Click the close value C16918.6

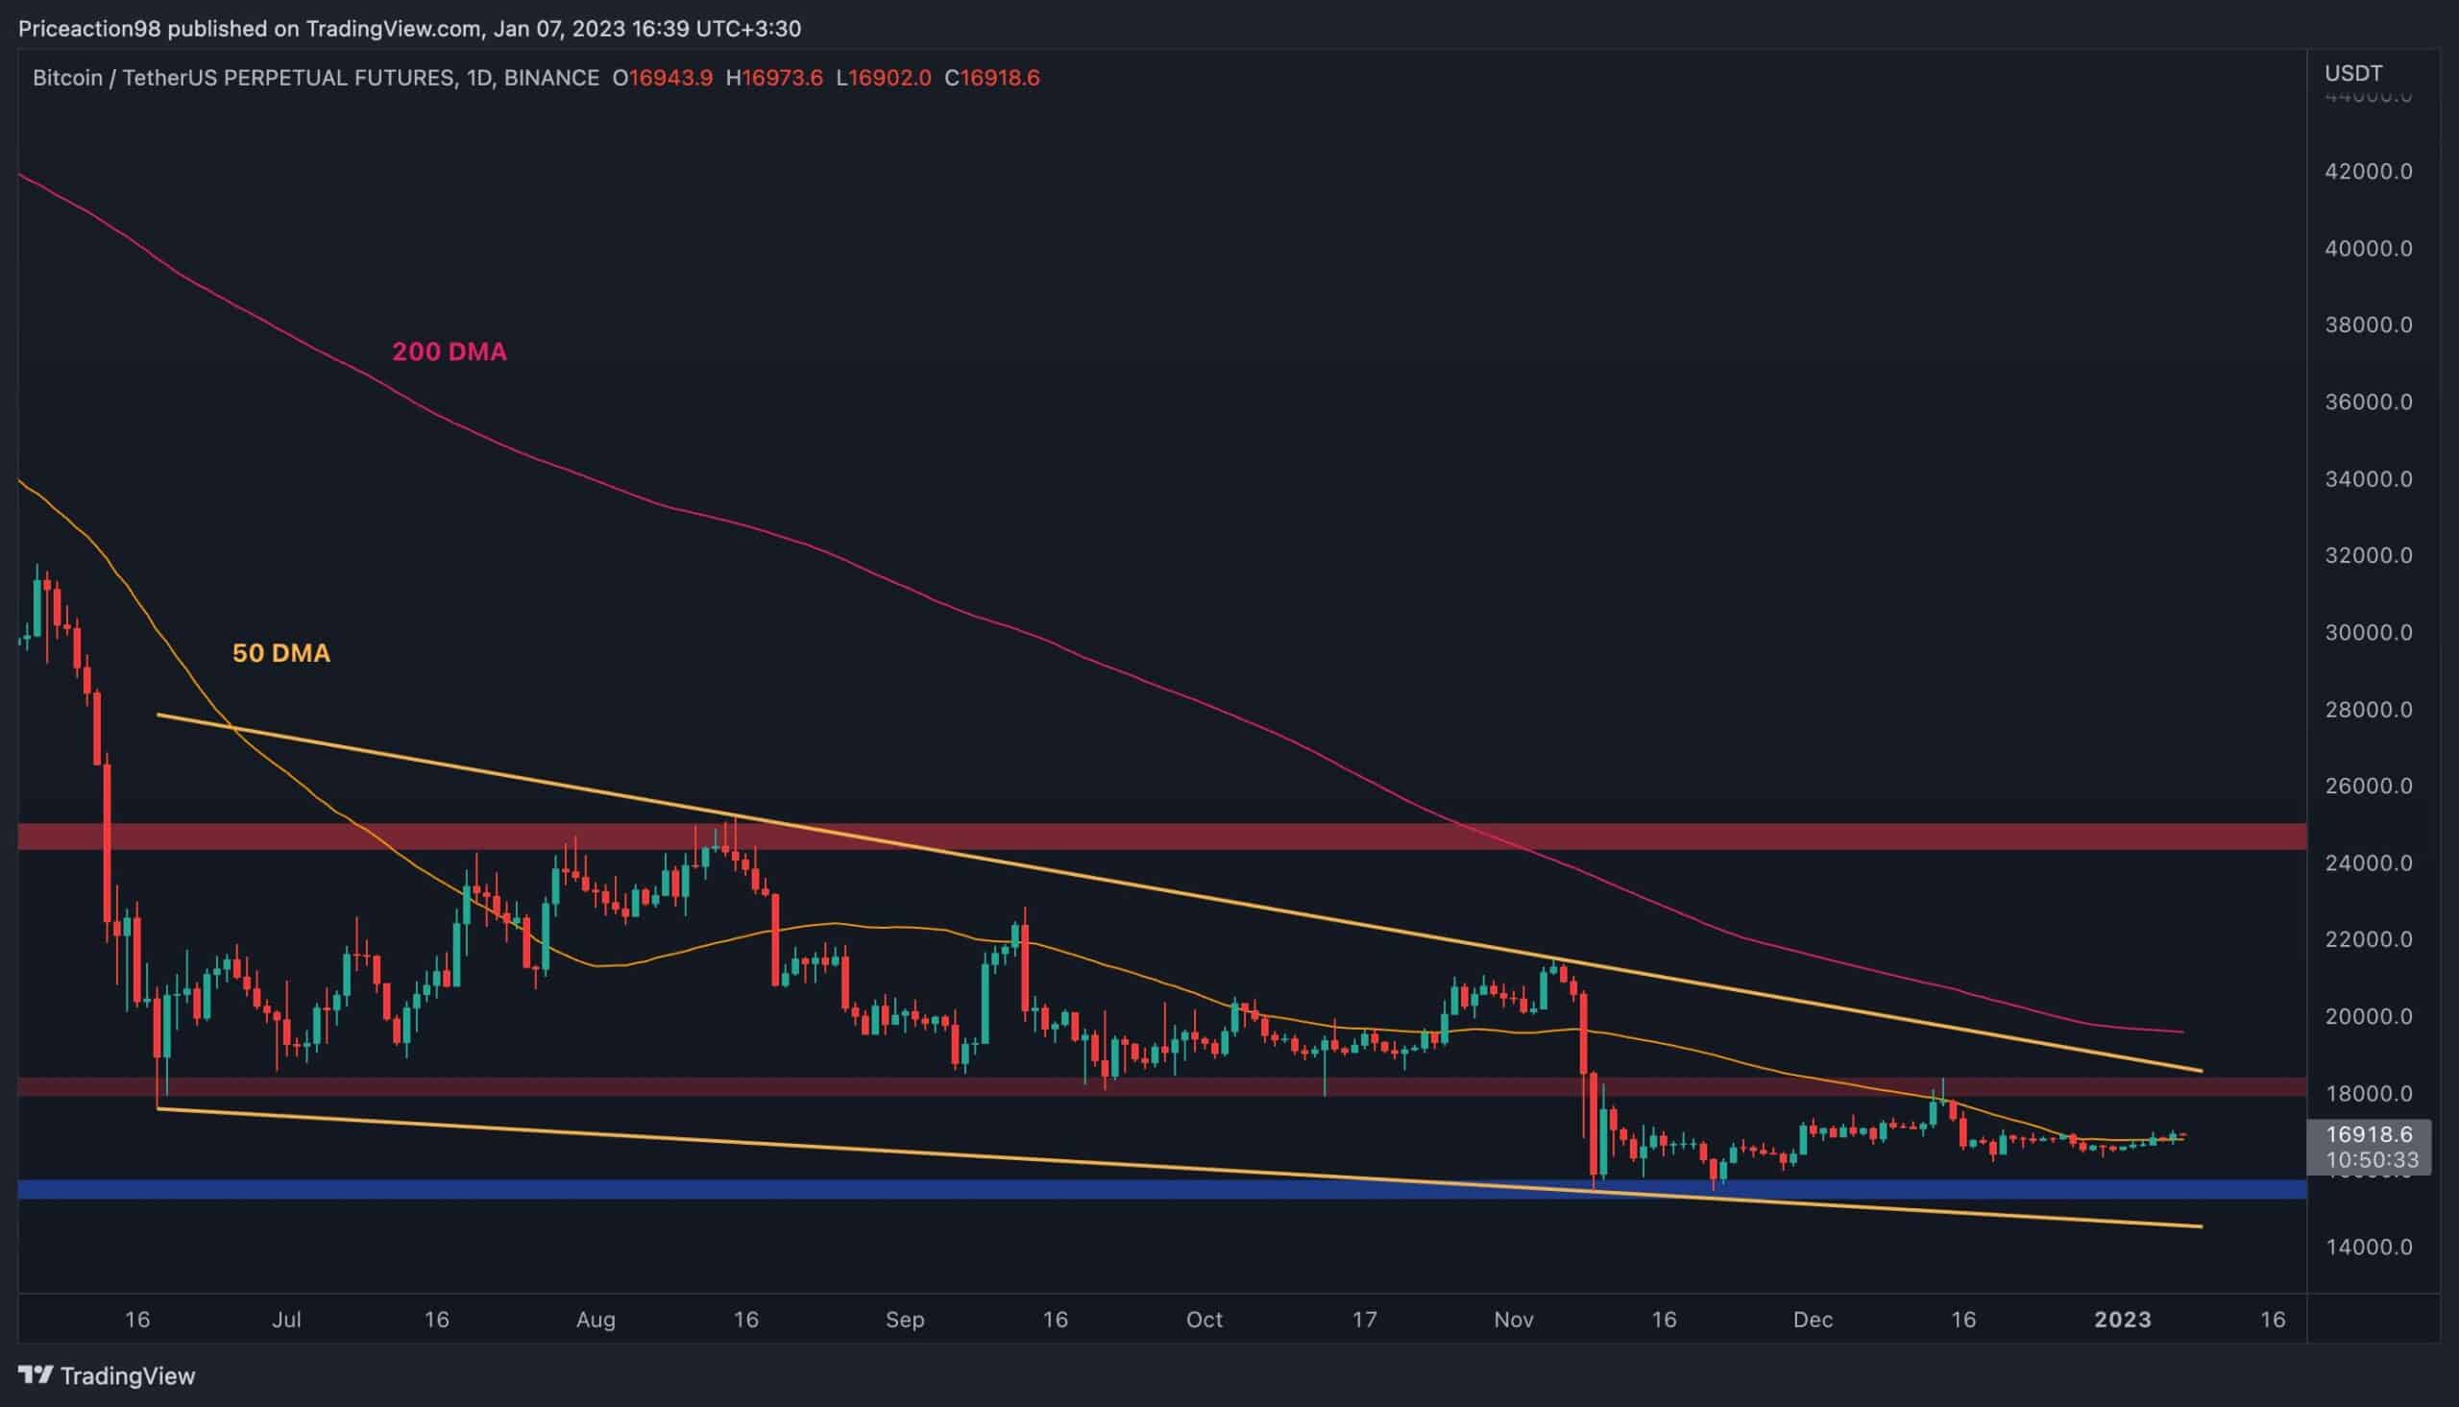click(x=992, y=79)
